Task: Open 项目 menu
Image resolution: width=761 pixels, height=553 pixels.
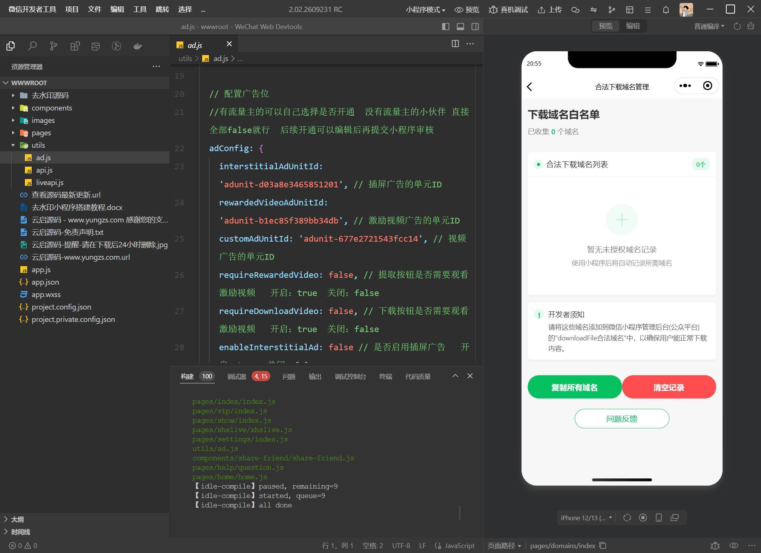Action: [72, 9]
